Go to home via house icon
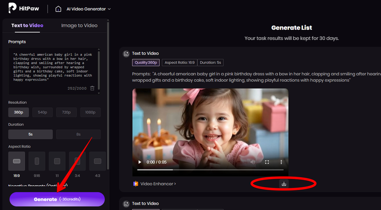The image size is (381, 210). (58, 9)
